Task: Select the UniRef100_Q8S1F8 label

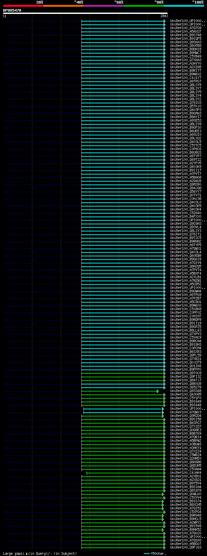Action: click(x=186, y=491)
